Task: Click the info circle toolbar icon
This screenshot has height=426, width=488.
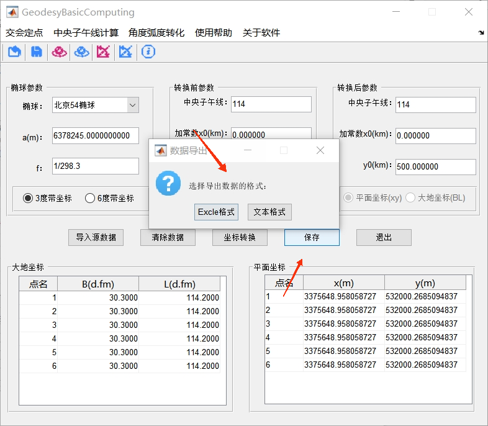Action: pyautogui.click(x=148, y=52)
